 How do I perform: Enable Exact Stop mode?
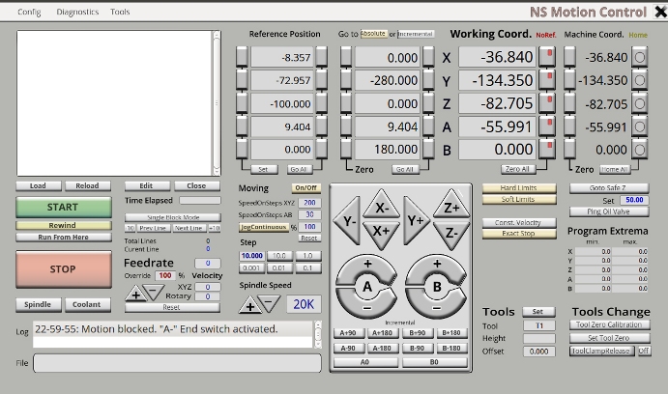(x=519, y=234)
